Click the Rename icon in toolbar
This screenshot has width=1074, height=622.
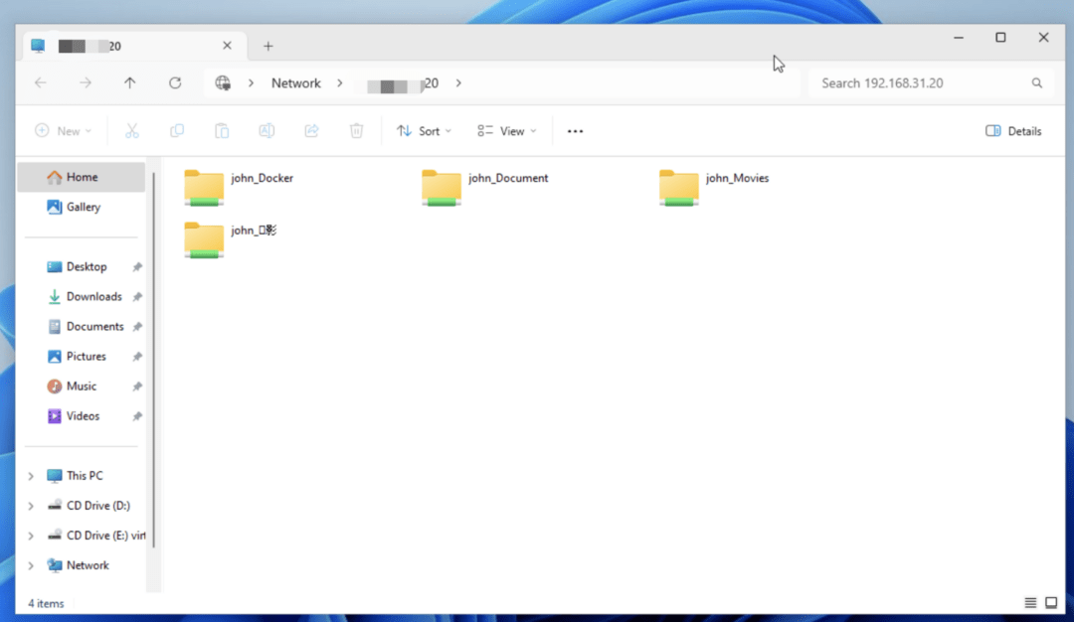click(x=267, y=131)
